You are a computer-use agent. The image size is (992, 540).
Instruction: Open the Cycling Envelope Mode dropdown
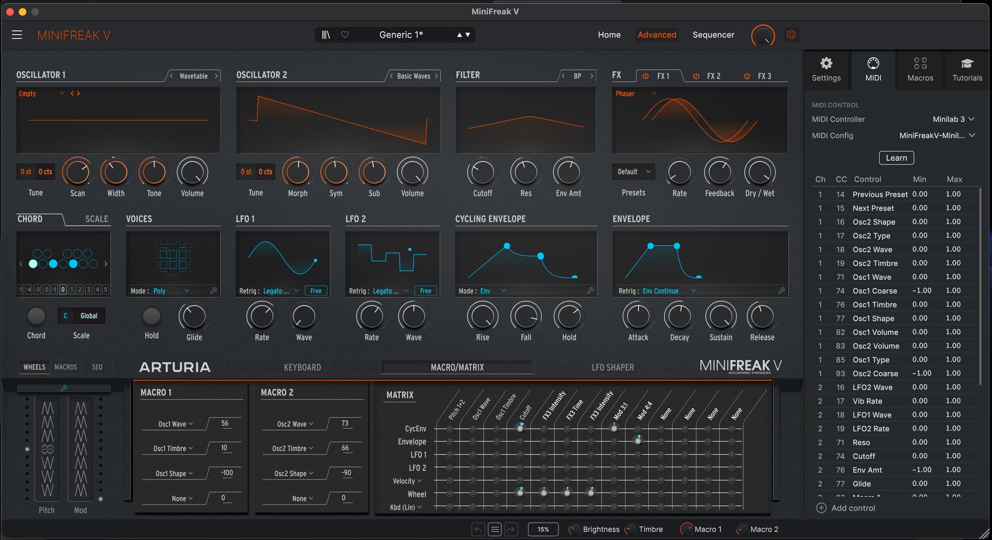[x=493, y=291]
